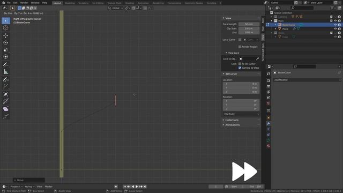The width and height of the screenshot is (343, 193).
Task: Select the Rotate tool
Action: tap(6, 43)
